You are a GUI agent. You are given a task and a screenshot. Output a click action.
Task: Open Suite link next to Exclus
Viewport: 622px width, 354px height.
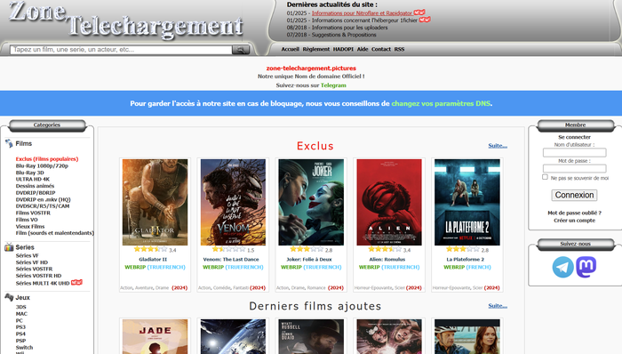[x=498, y=146]
